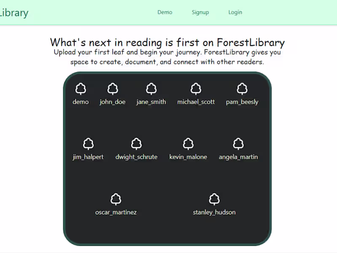Image resolution: width=337 pixels, height=253 pixels.
Task: Open oscar_martinez's tree icon
Action: [116, 199]
